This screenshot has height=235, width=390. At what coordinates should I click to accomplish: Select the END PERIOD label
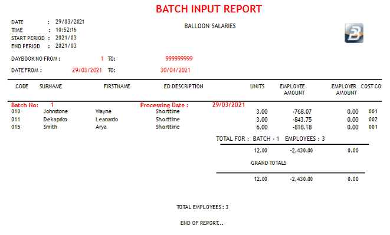(x=25, y=47)
